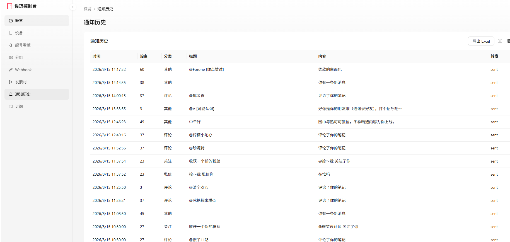Click the 概览 breadcrumb link
The width and height of the screenshot is (510, 242).
(x=88, y=9)
